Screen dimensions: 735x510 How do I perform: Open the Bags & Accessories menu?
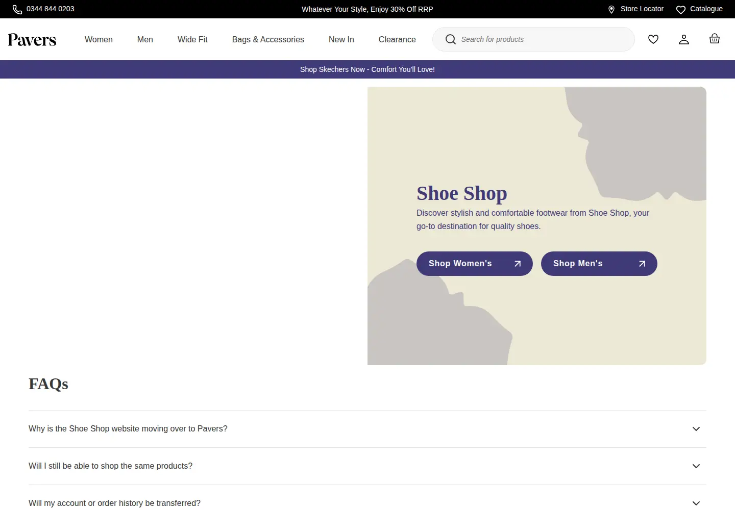point(268,39)
